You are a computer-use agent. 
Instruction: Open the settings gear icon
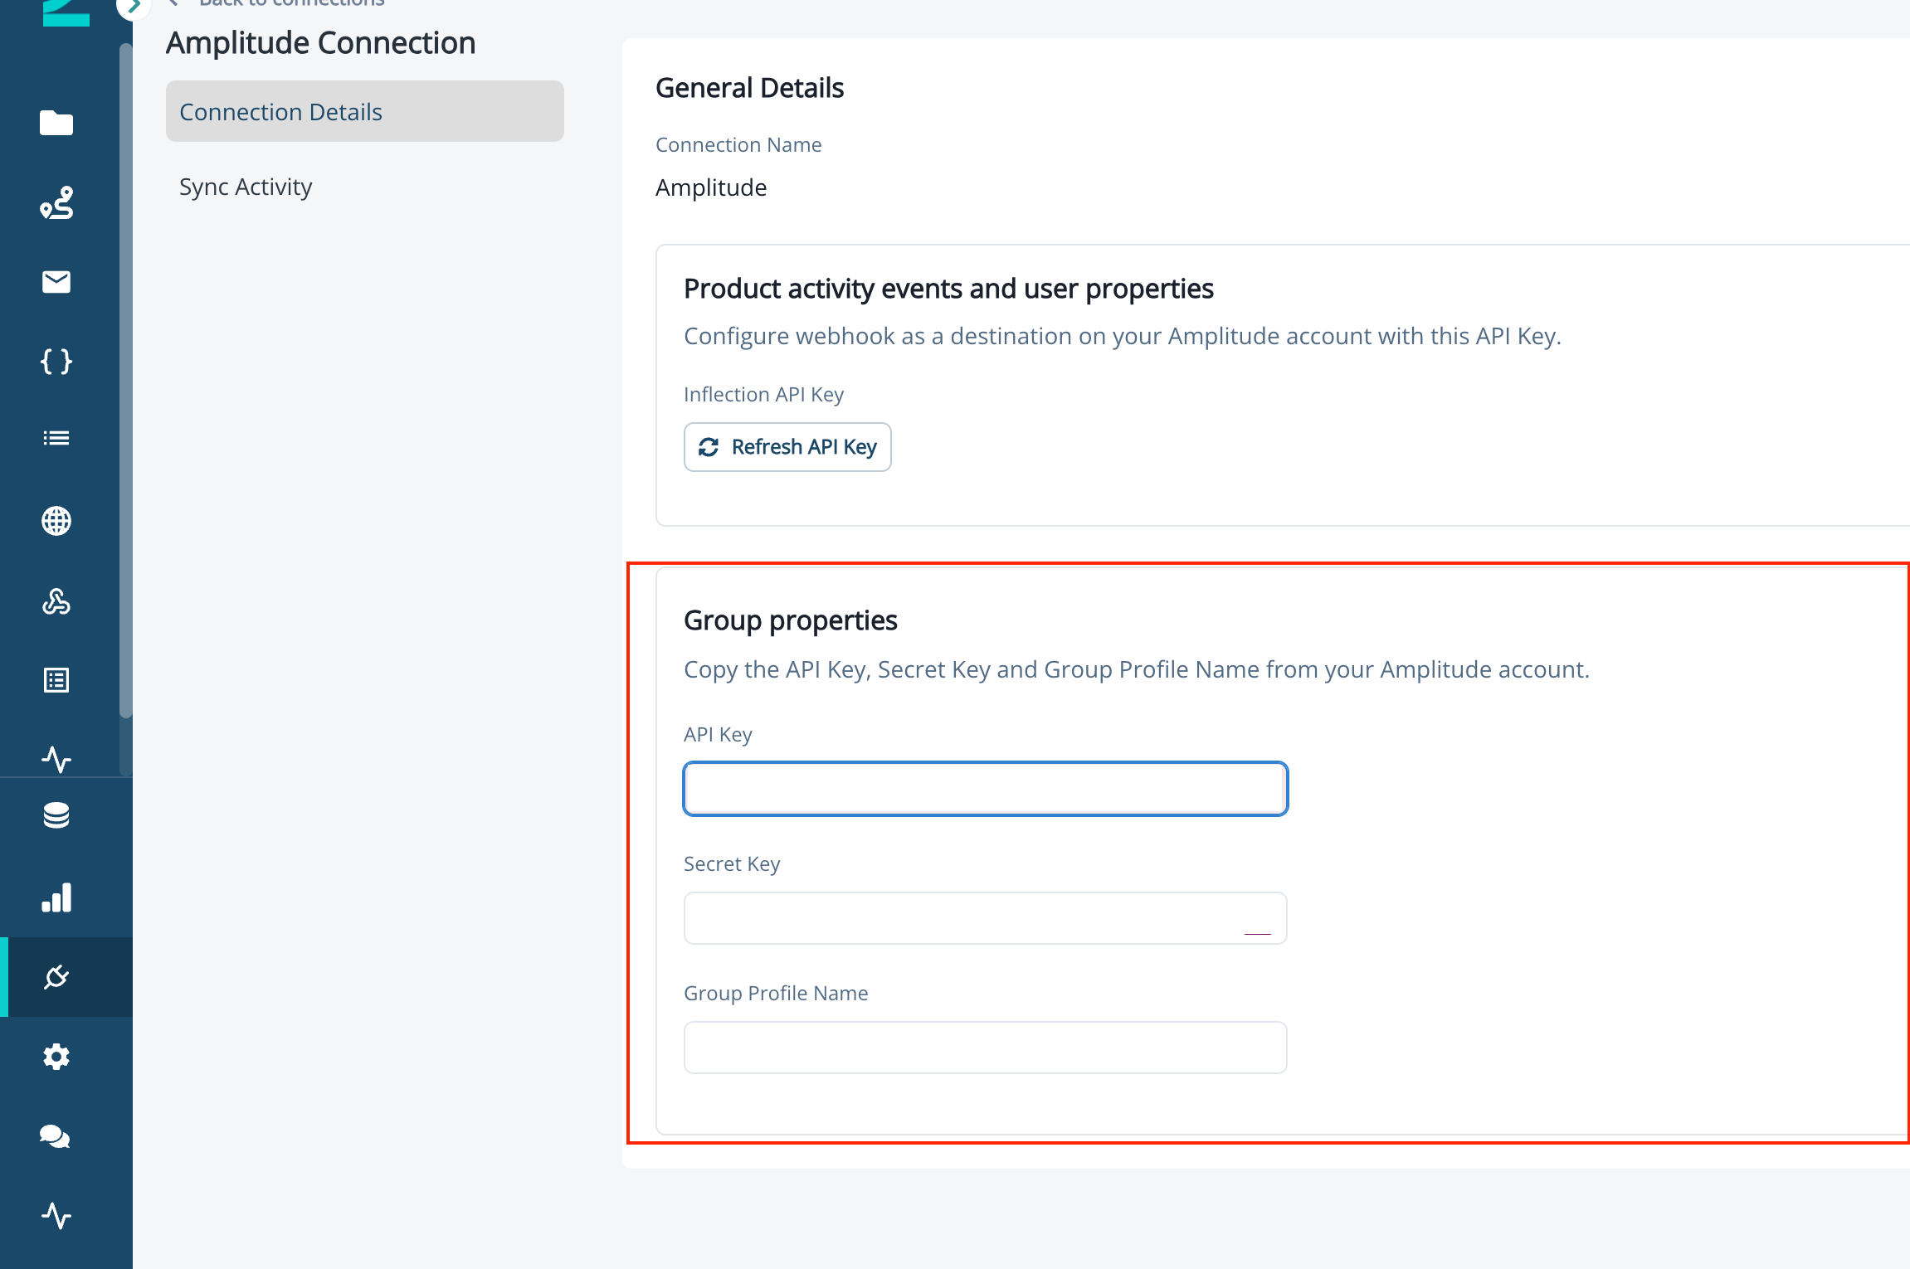[56, 1057]
